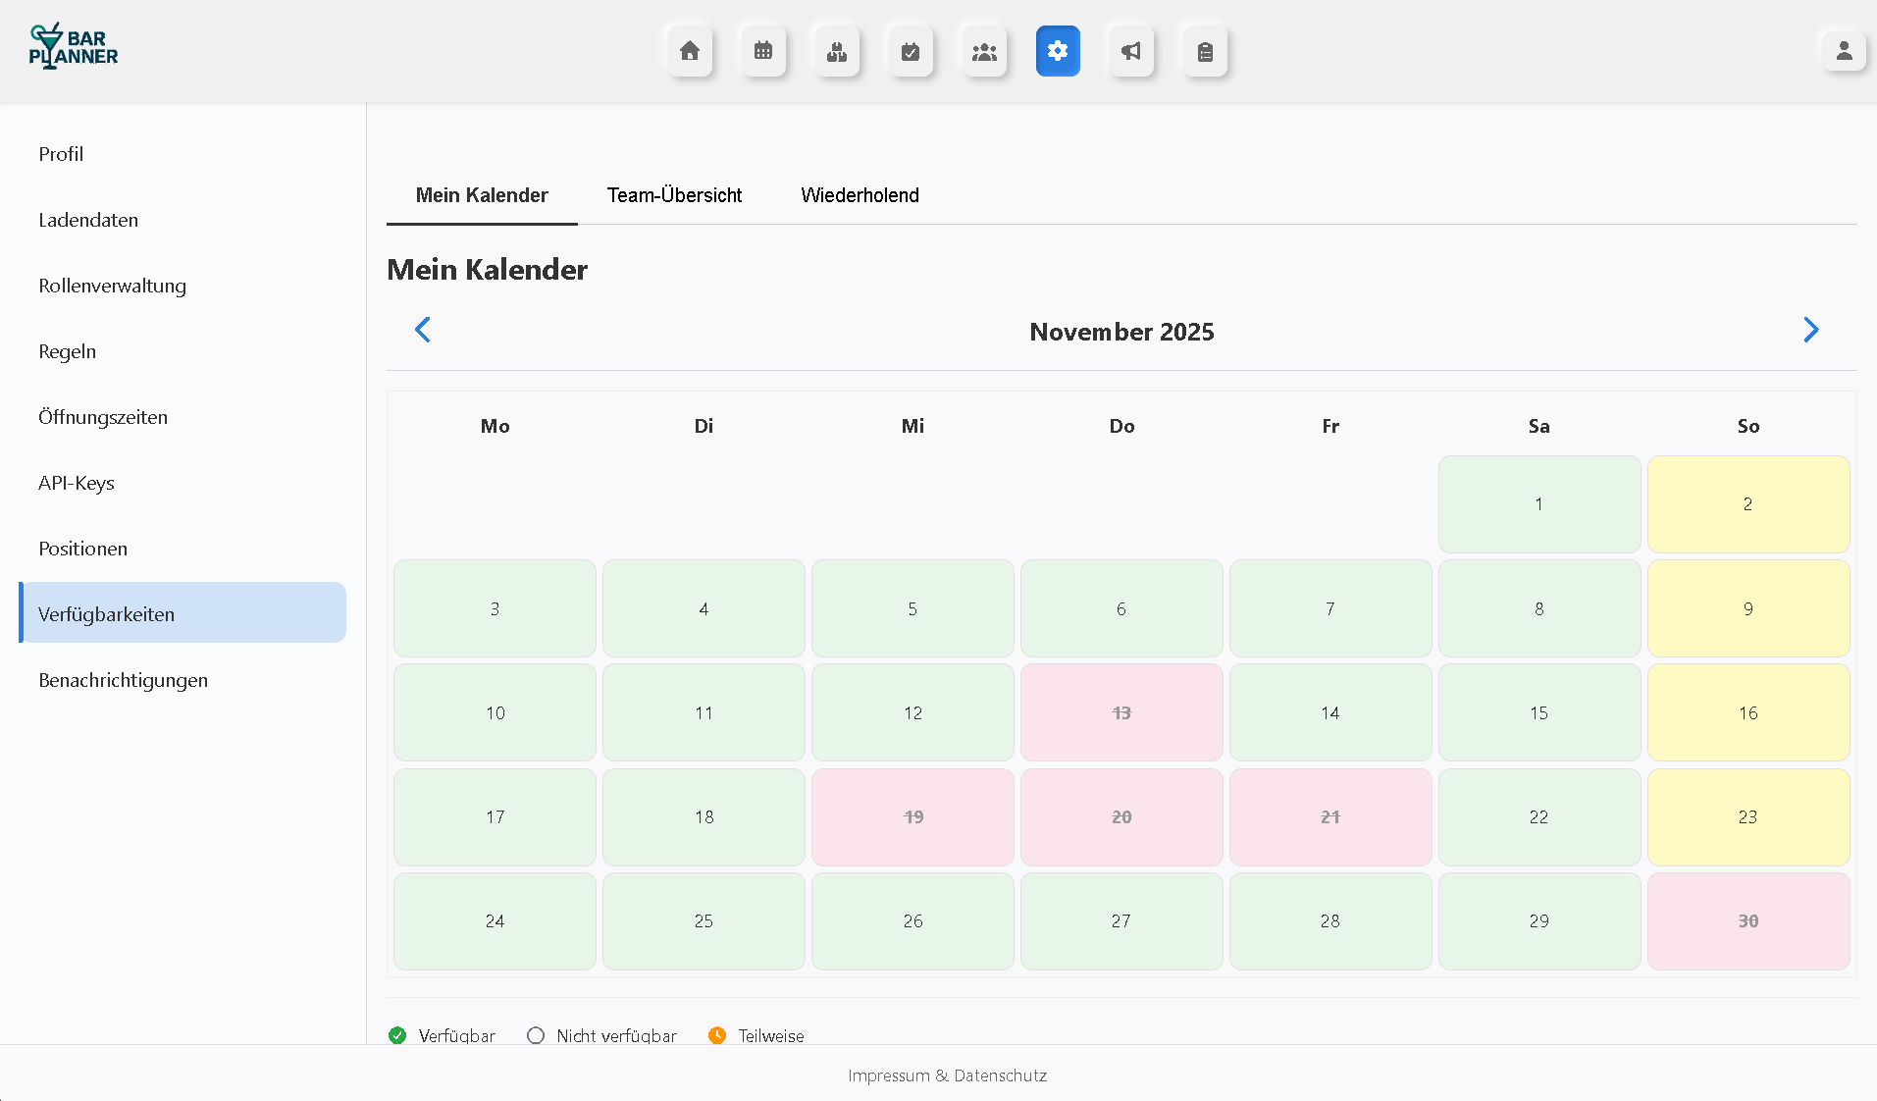
Task: Toggle the yellow partial availability on November 16
Action: coord(1748,712)
